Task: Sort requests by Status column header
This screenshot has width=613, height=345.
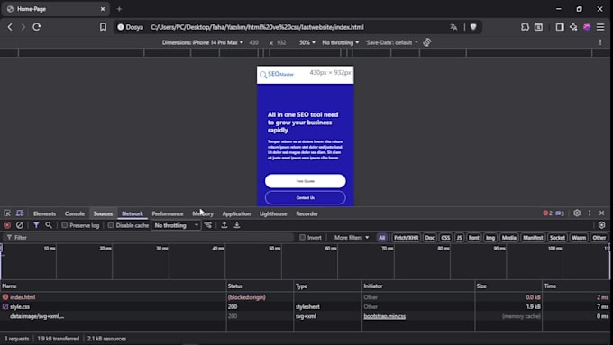Action: (x=260, y=286)
